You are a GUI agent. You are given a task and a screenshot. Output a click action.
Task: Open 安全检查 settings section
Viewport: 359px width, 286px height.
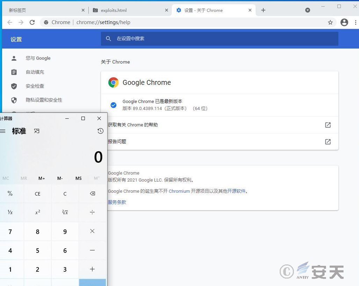(35, 86)
